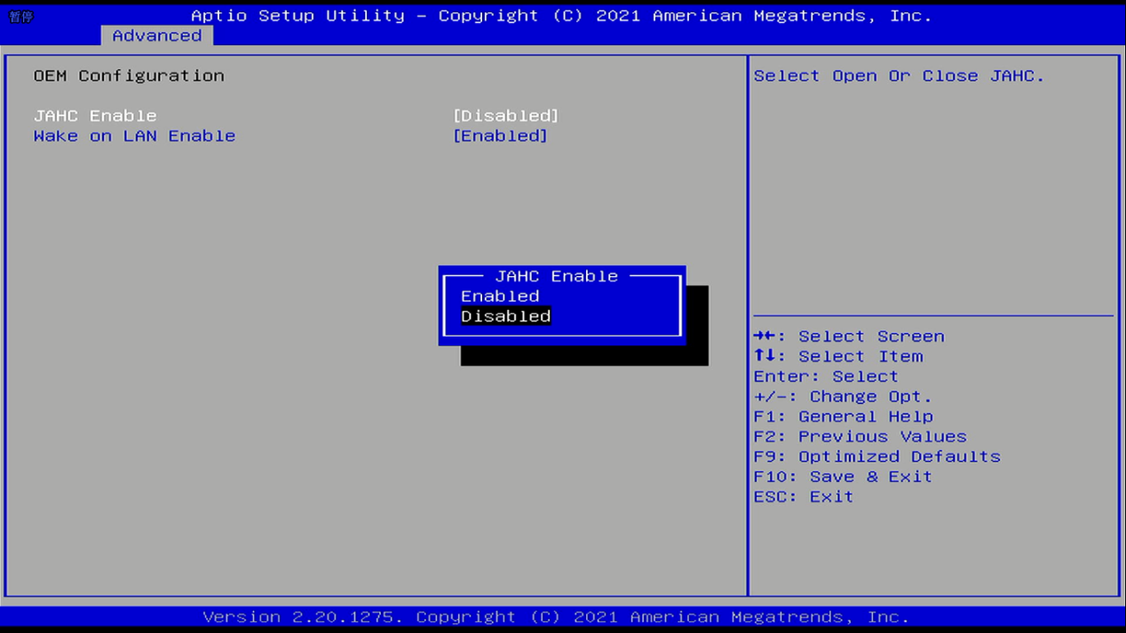Select the JAHC Enable setting label

pyautogui.click(x=95, y=116)
